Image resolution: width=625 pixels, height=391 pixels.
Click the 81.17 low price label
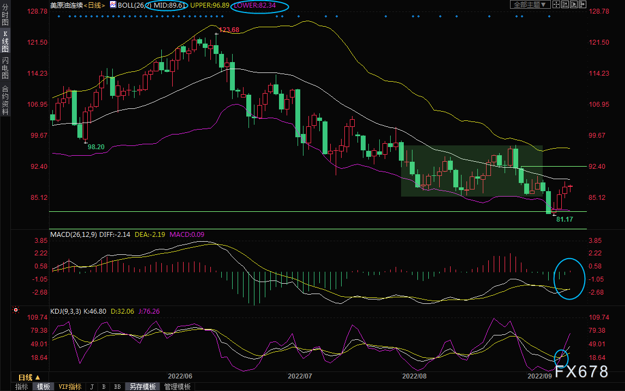565,219
